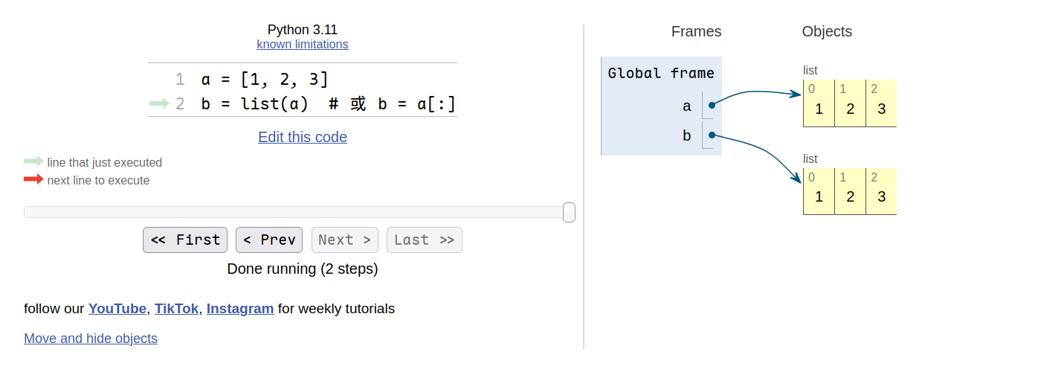The width and height of the screenshot is (1038, 369).
Task: Visit the Instagram link
Action: (240, 308)
